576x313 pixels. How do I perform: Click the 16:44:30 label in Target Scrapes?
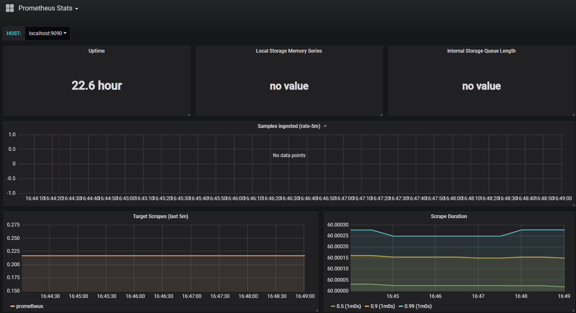(x=50, y=296)
